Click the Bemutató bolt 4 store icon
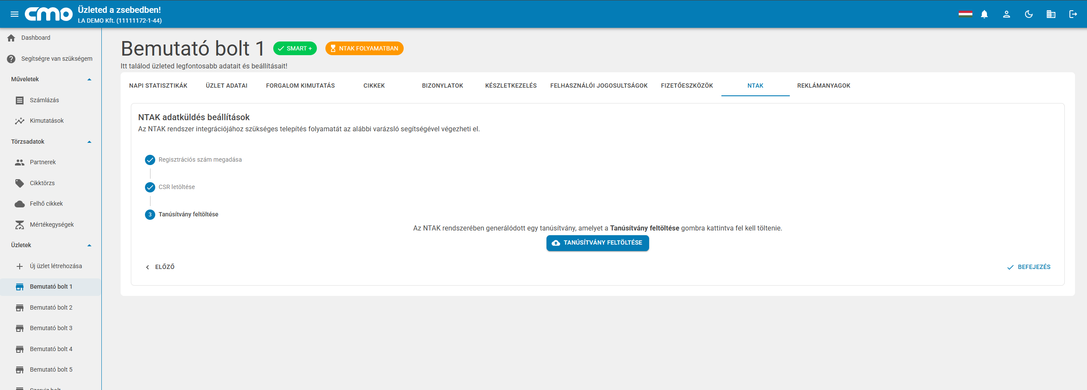Image resolution: width=1087 pixels, height=390 pixels. click(x=20, y=349)
